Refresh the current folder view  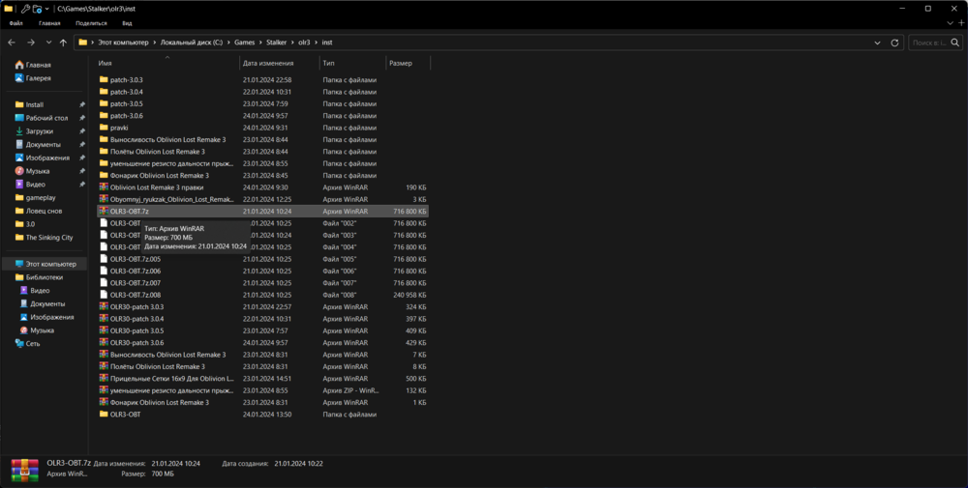894,43
